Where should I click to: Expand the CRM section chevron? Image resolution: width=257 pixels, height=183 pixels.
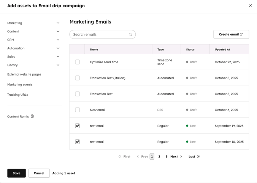[58, 40]
